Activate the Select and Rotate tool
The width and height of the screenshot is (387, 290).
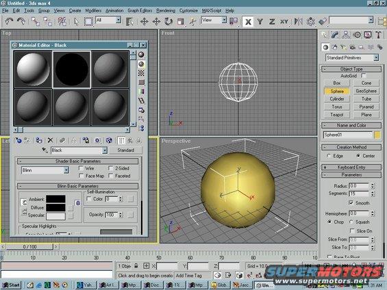pyautogui.click(x=168, y=21)
